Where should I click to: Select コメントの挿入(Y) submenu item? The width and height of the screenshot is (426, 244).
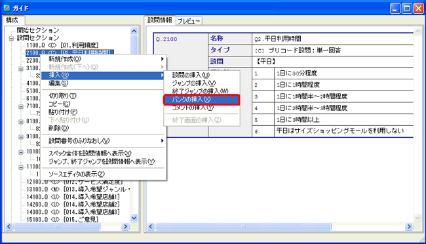click(202, 108)
